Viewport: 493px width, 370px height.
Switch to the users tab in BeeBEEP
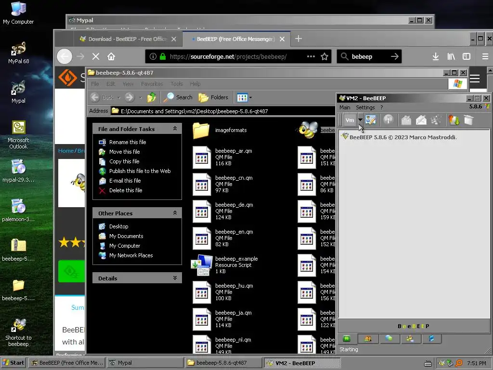point(368,339)
